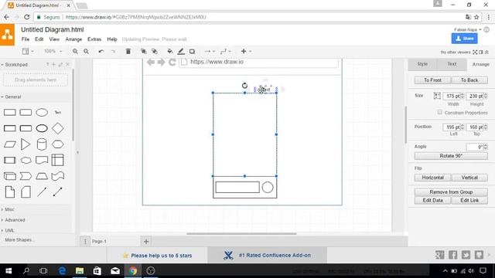
Task: Expand the Advanced shapes section
Action: pyautogui.click(x=13, y=220)
